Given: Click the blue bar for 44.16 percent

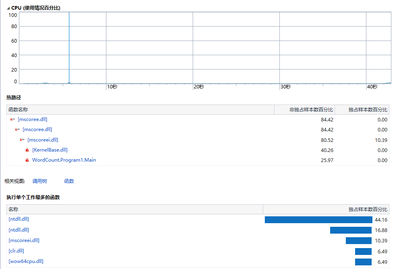Looking at the screenshot, I should click(x=318, y=220).
